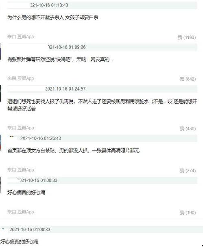Select the comment starting 有张照片弹幕
203x248 pixels.
click(61, 60)
